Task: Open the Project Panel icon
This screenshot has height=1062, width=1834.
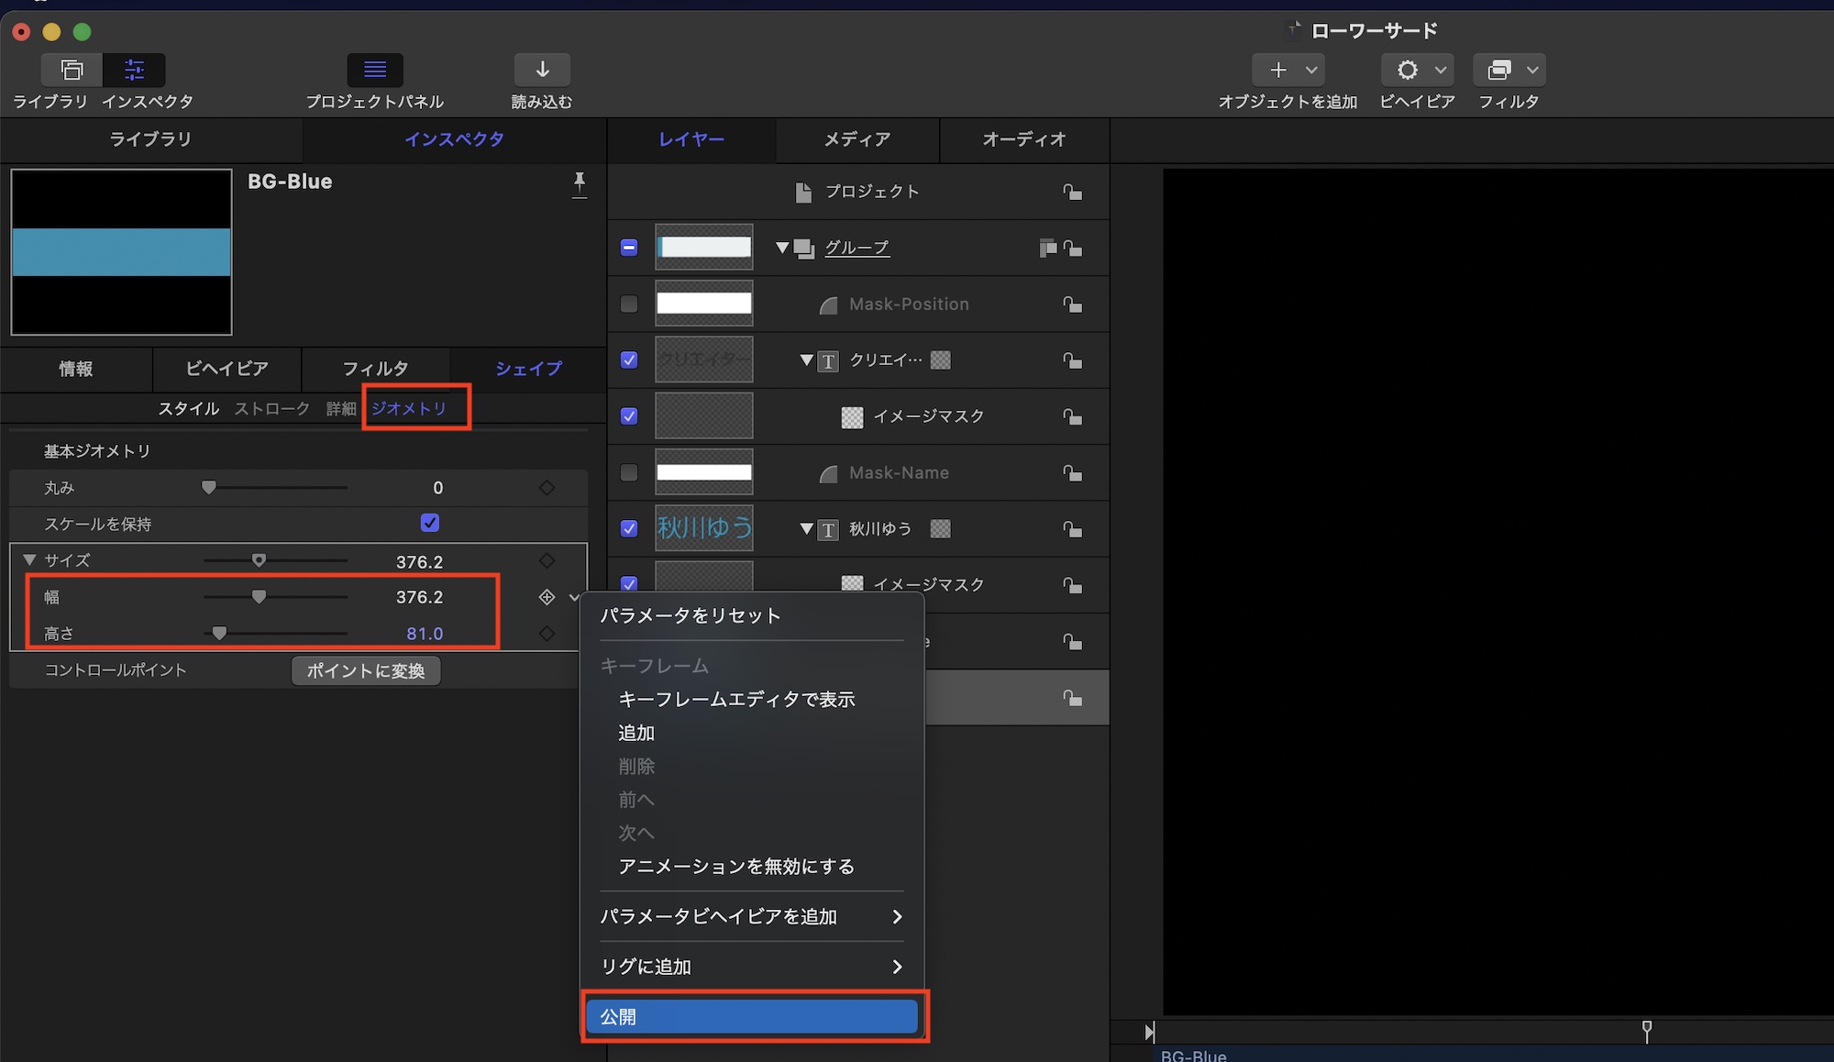Action: pos(375,70)
